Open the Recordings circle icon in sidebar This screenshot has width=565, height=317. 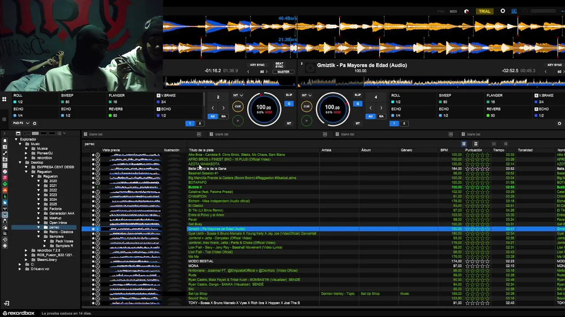5,246
